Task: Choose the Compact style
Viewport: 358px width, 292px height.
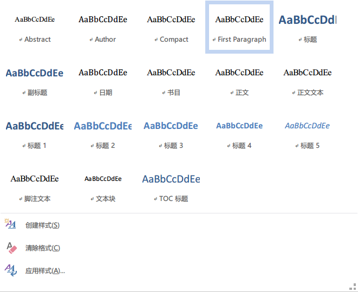Action: 171,28
